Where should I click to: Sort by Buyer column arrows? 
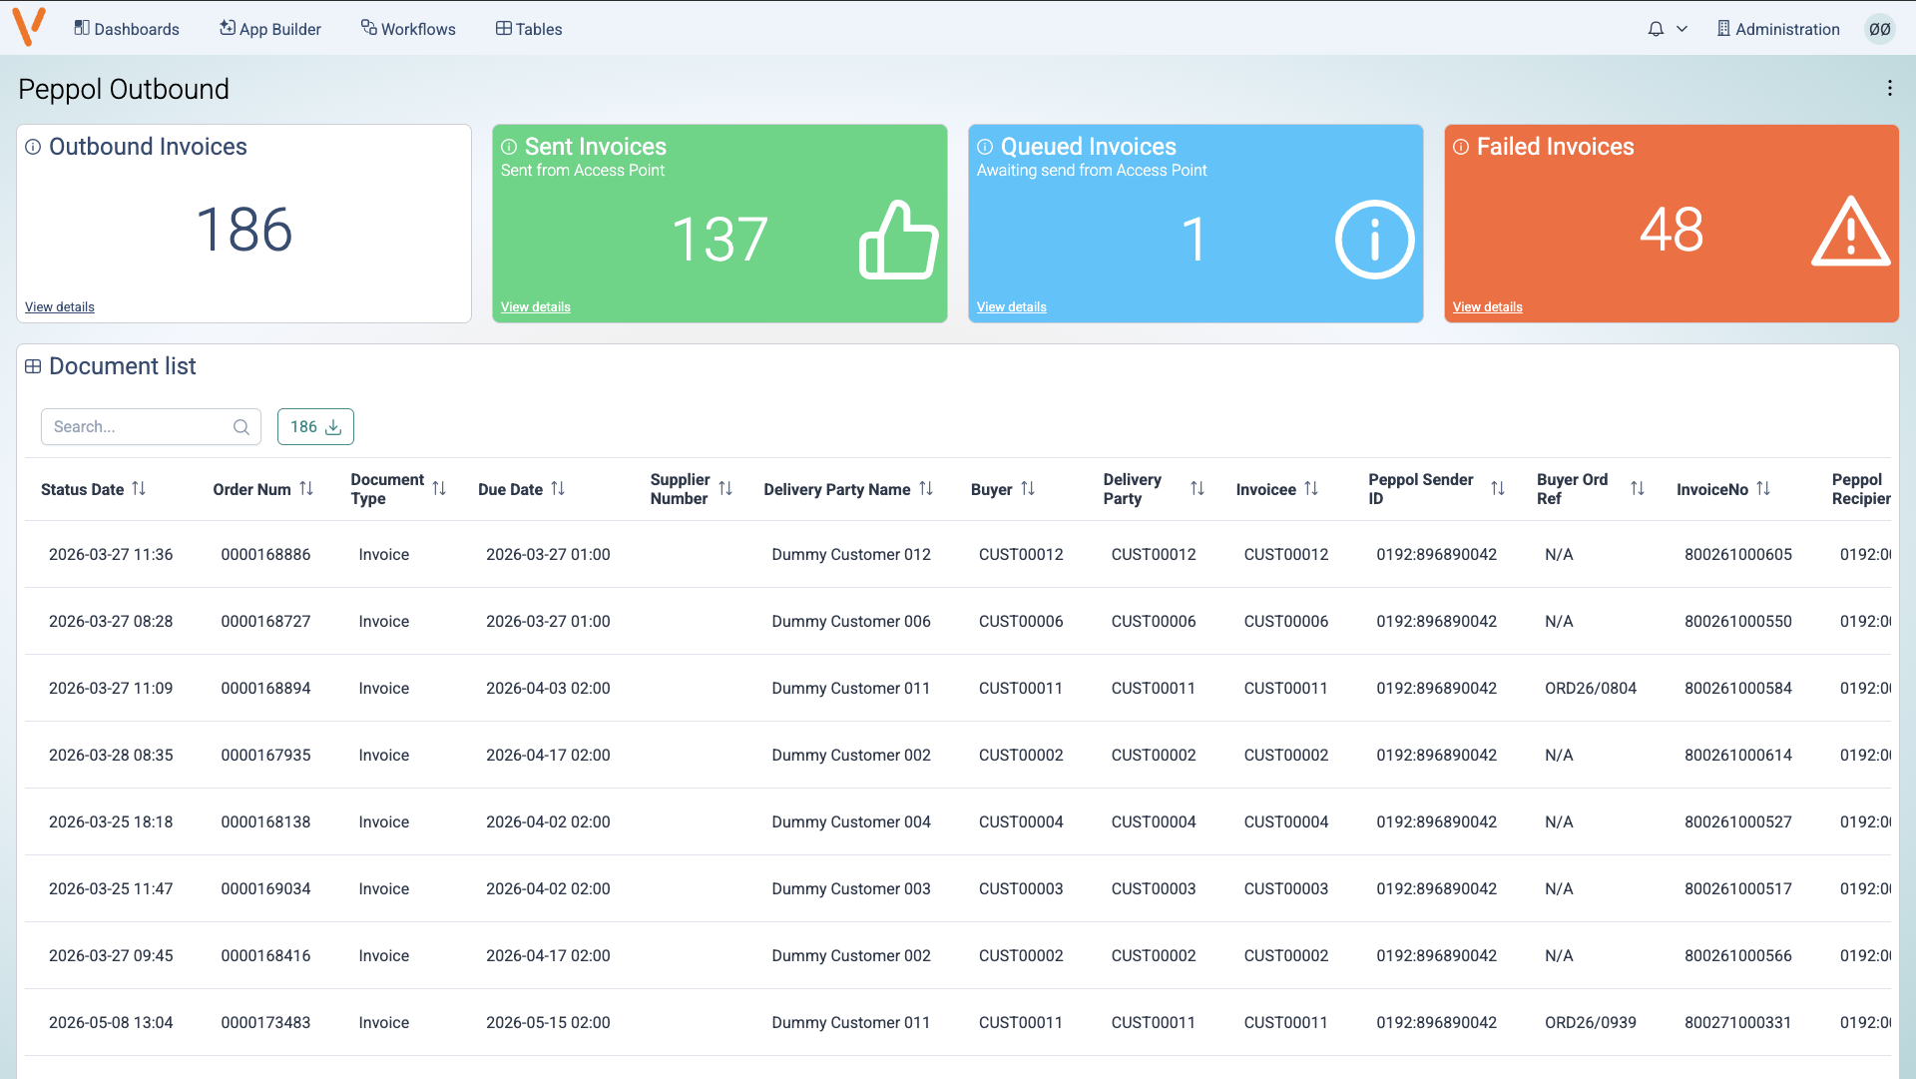tap(1028, 488)
